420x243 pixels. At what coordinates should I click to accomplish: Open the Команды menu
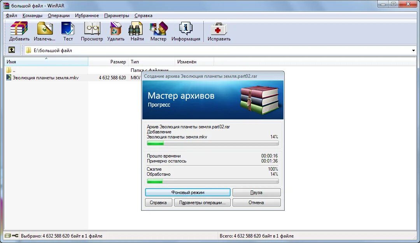pos(32,16)
